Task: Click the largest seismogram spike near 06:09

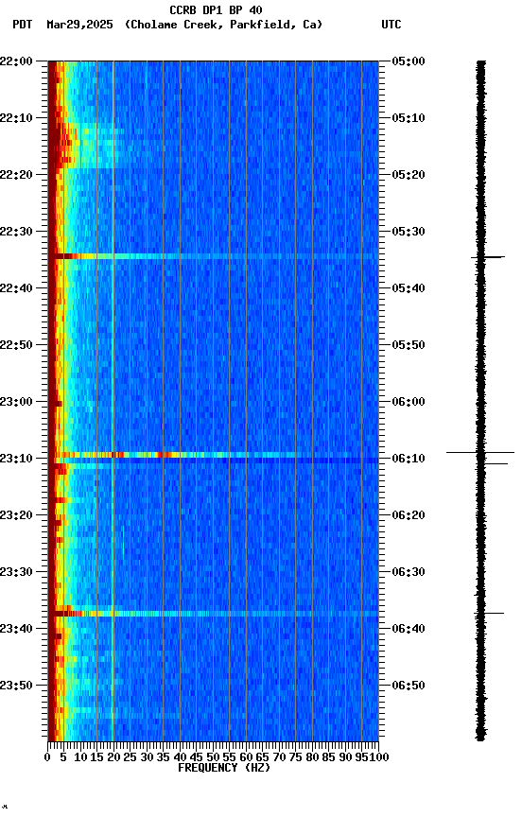Action: (480, 453)
